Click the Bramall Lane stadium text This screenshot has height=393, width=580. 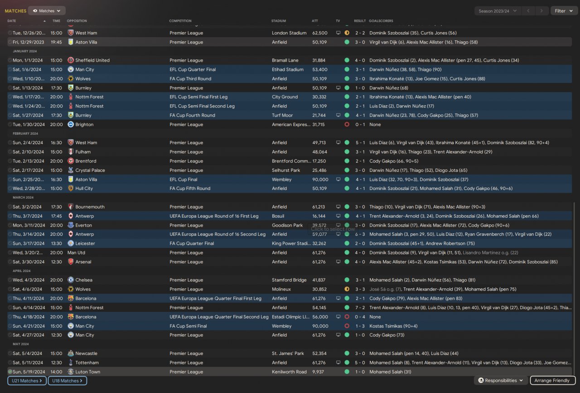(x=286, y=60)
